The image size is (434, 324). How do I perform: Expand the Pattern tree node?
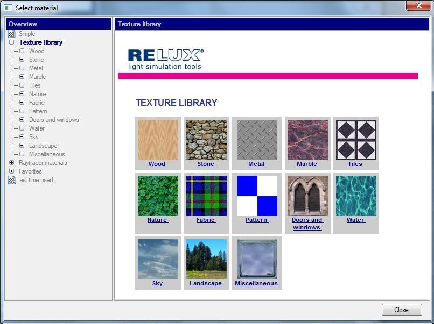click(22, 111)
